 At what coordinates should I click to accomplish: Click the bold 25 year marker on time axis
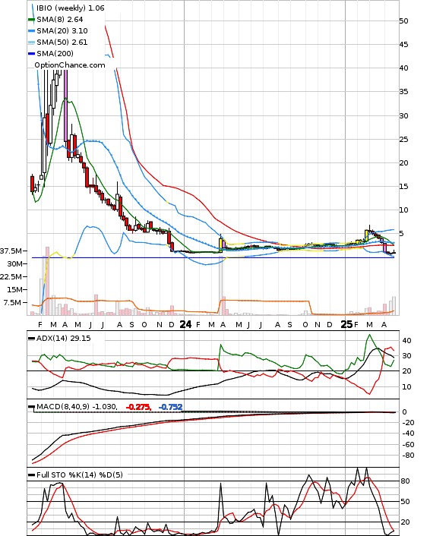coord(346,324)
